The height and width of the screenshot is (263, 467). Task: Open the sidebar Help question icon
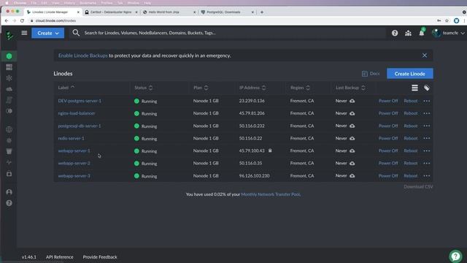click(9, 203)
